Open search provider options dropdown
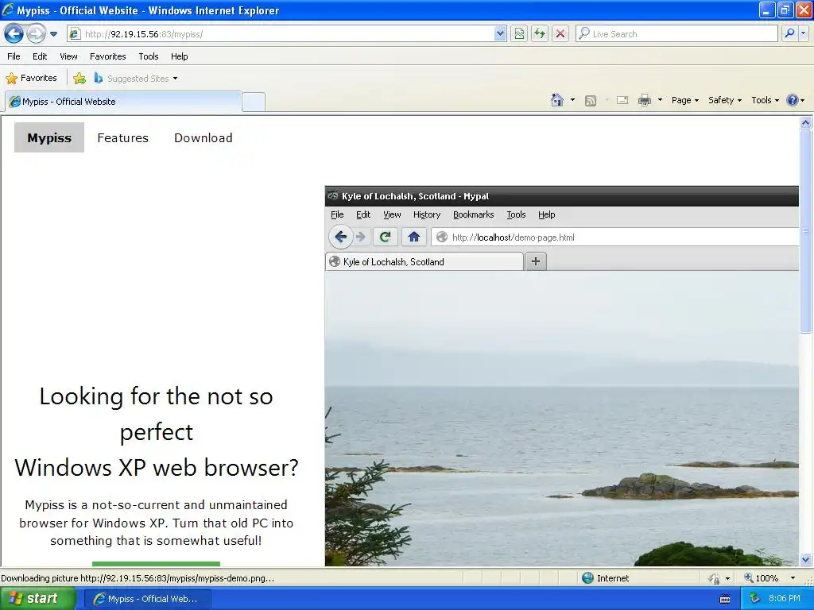The height and width of the screenshot is (610, 814). pyautogui.click(x=804, y=34)
